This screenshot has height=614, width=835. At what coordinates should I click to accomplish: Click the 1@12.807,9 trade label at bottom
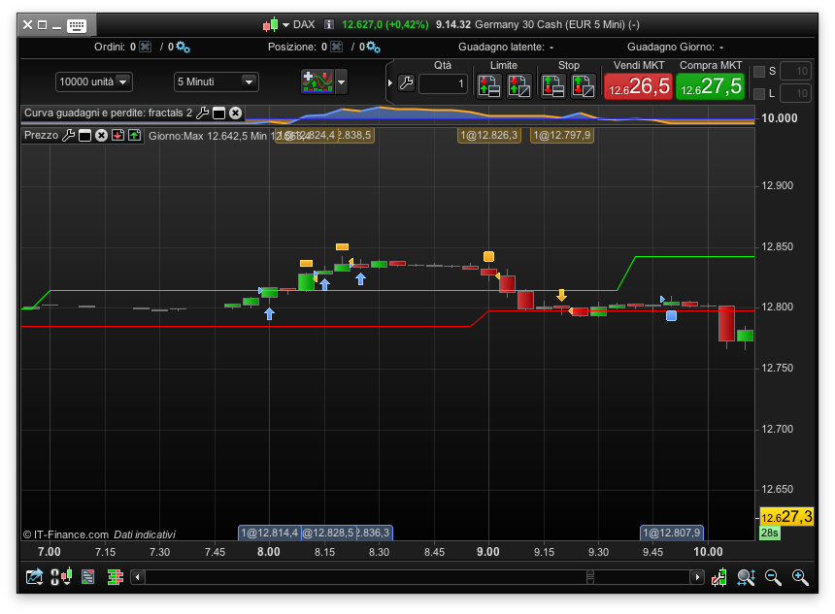click(x=672, y=533)
